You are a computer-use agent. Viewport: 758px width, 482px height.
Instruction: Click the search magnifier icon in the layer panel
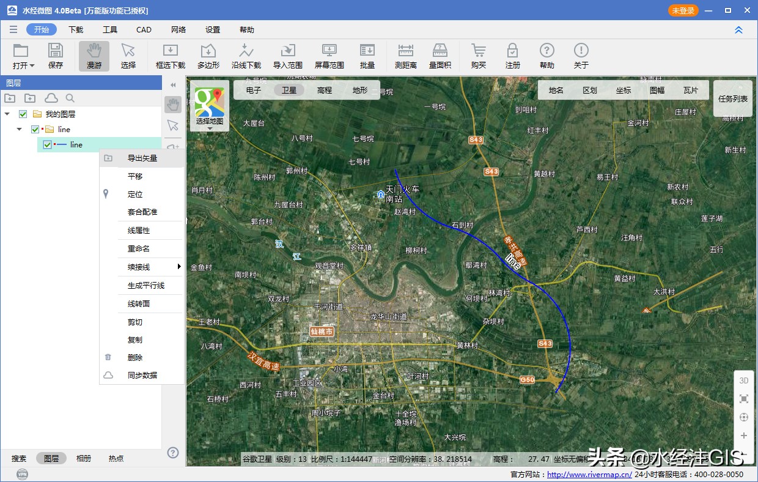tap(70, 98)
